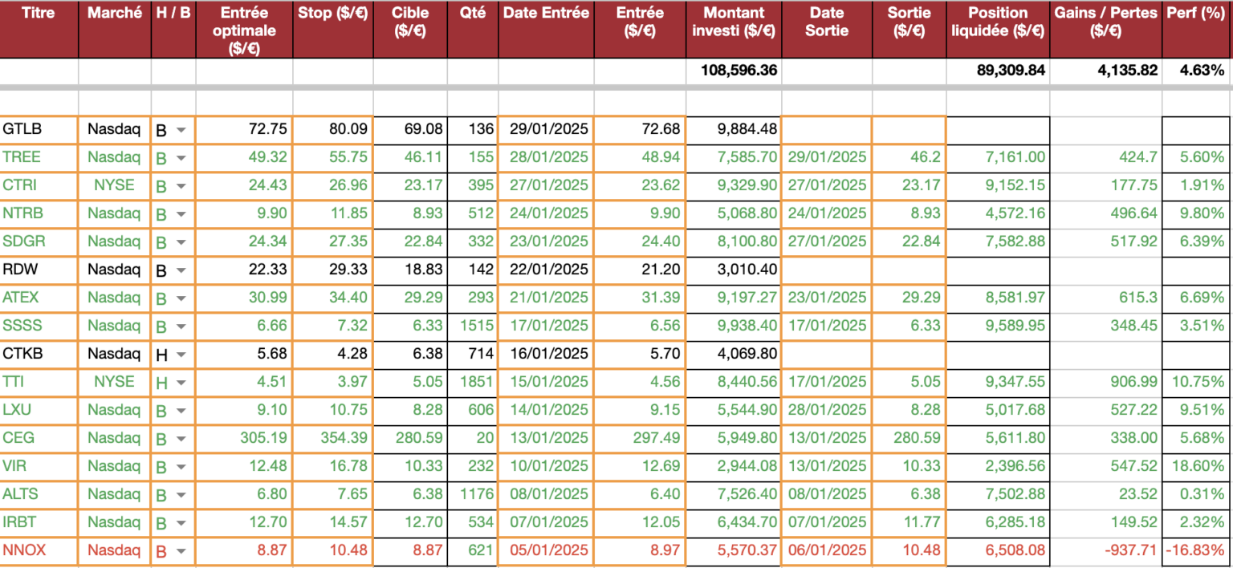Click TTI performance value 10.75%
Screen dimensions: 1233x568
(1198, 382)
